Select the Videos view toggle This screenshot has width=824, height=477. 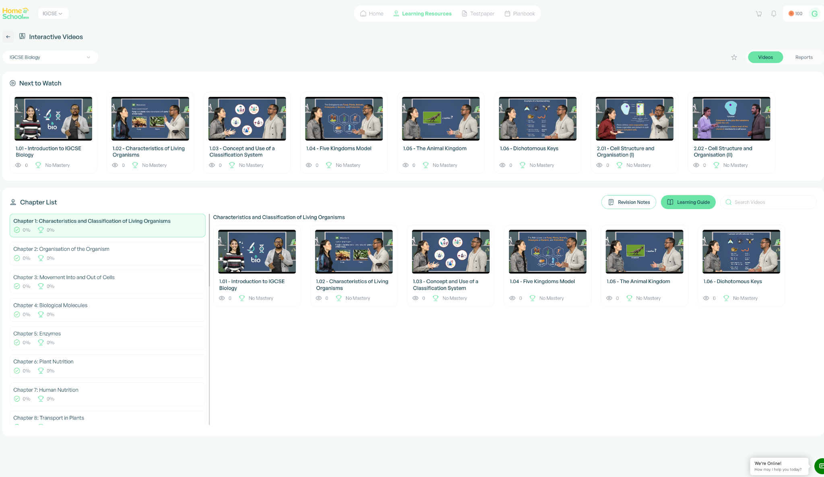click(765, 57)
